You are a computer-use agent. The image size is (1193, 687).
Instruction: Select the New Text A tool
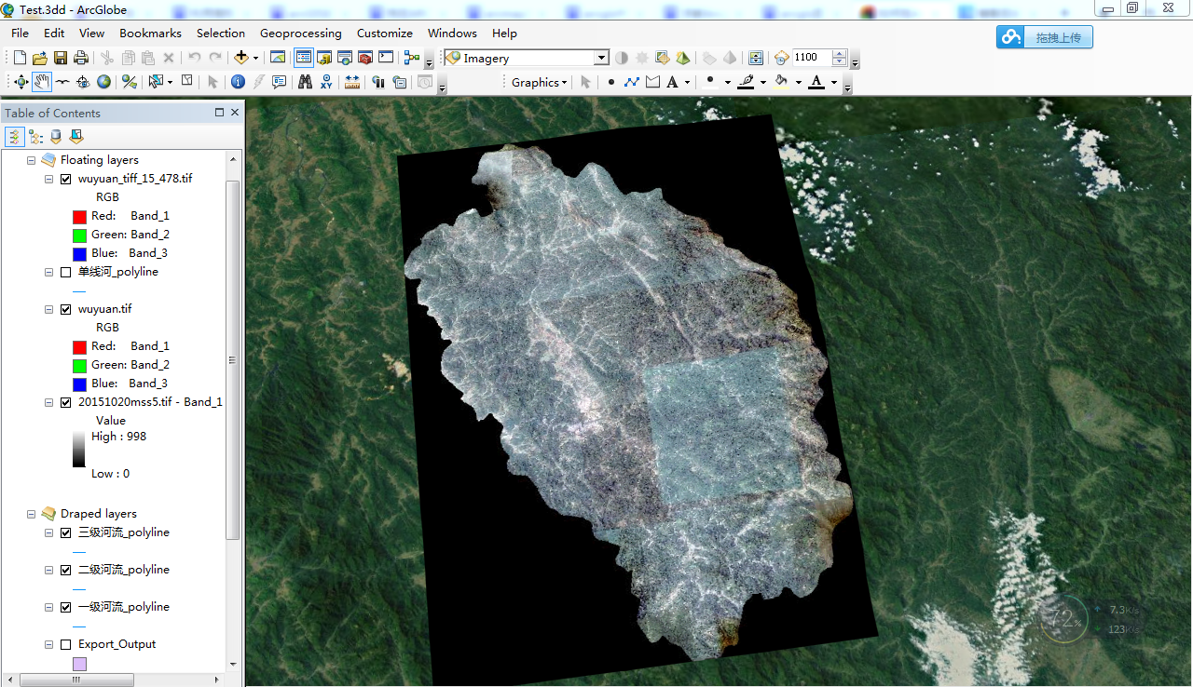672,82
